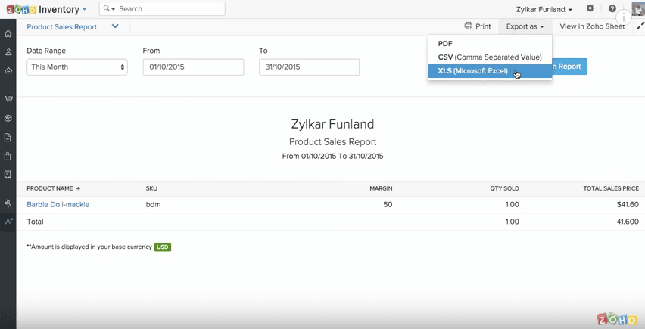Open Contacts from the sidebar person icon
Screen dimensions: 645x329
coord(8,52)
